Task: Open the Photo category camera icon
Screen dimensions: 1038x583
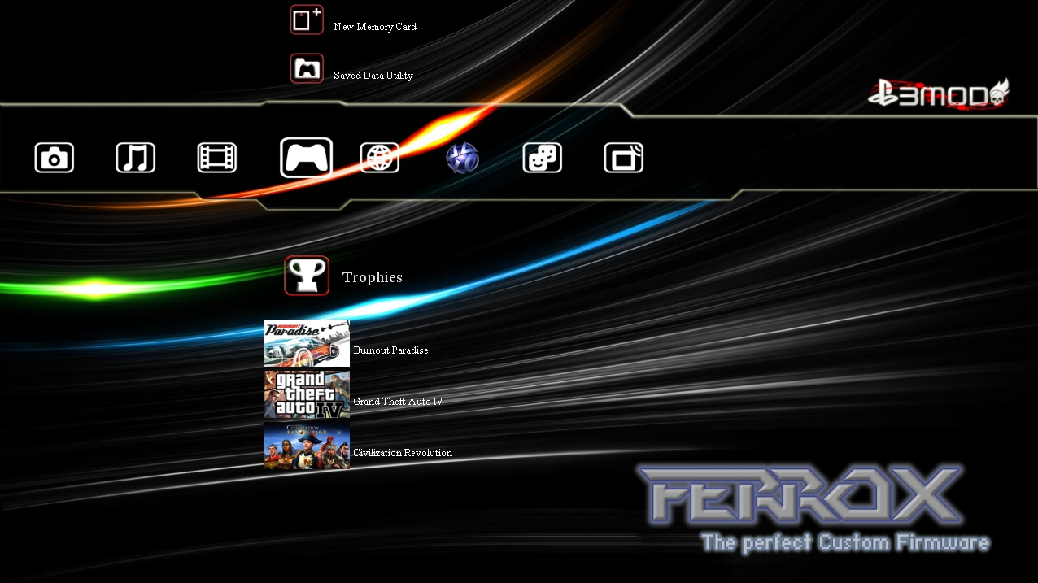Action: coord(55,158)
